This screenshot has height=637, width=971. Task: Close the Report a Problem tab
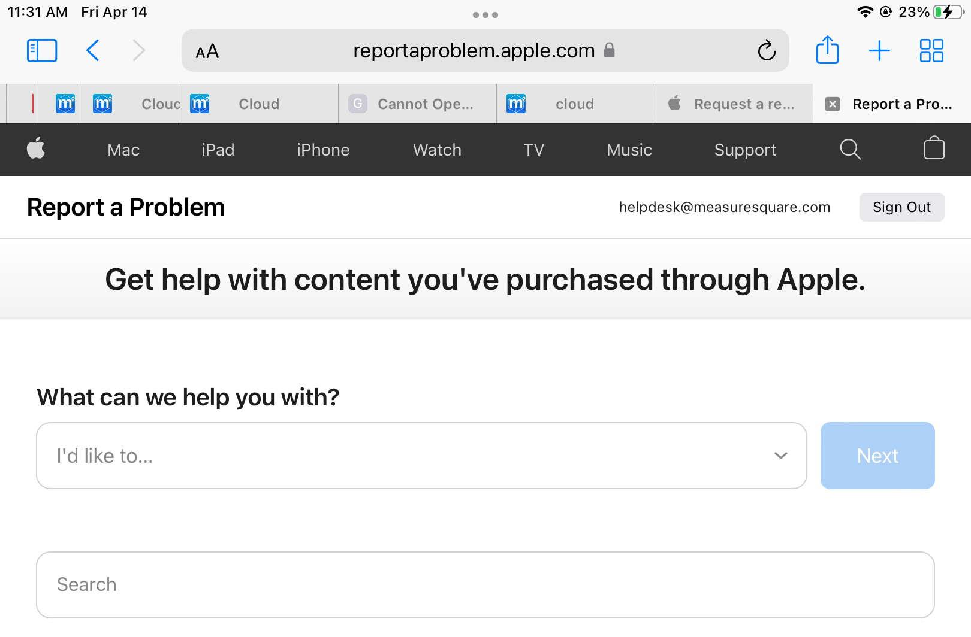(833, 104)
